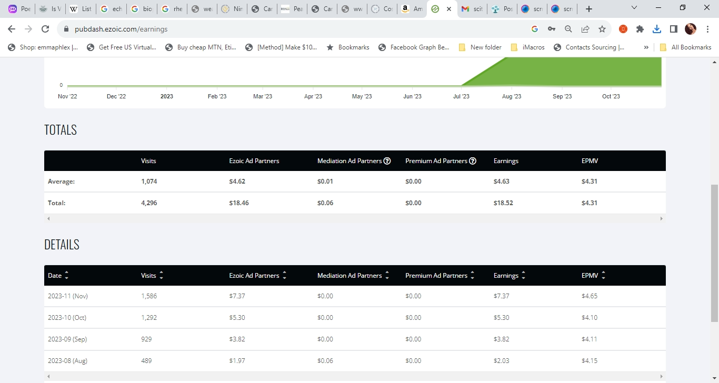This screenshot has height=383, width=719.
Task: Click total earnings value $18.52
Action: (x=503, y=203)
